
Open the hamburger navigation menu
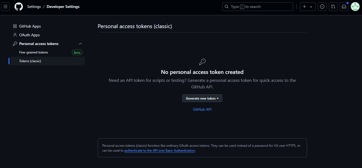click(x=5, y=7)
